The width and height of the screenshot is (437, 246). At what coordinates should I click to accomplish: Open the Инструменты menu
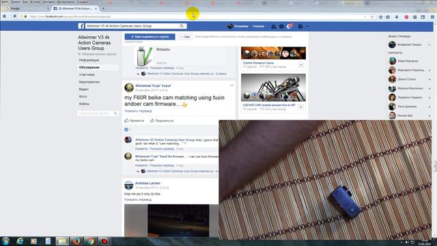(x=66, y=2)
